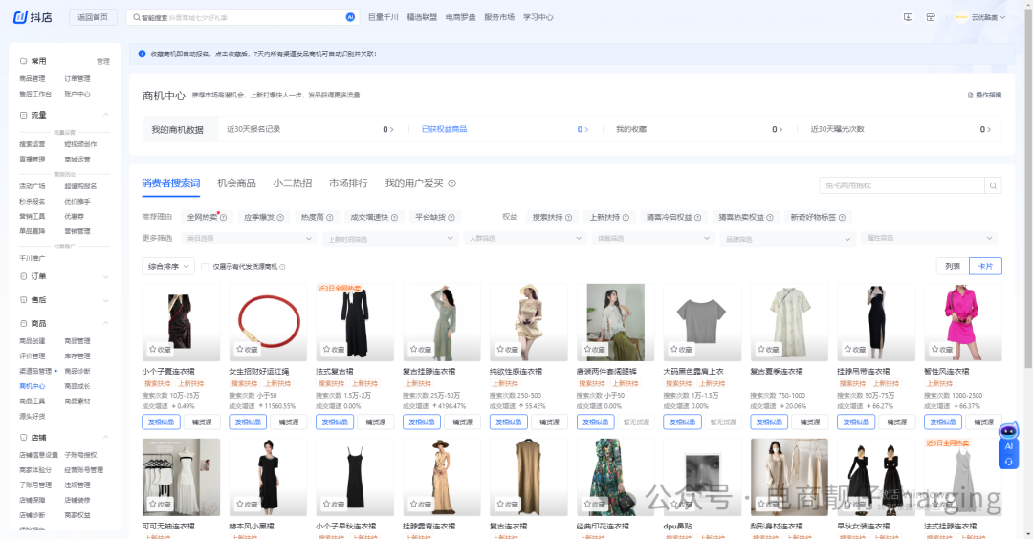Open 商机中心 in the sidebar
This screenshot has width=1033, height=539.
pos(33,386)
